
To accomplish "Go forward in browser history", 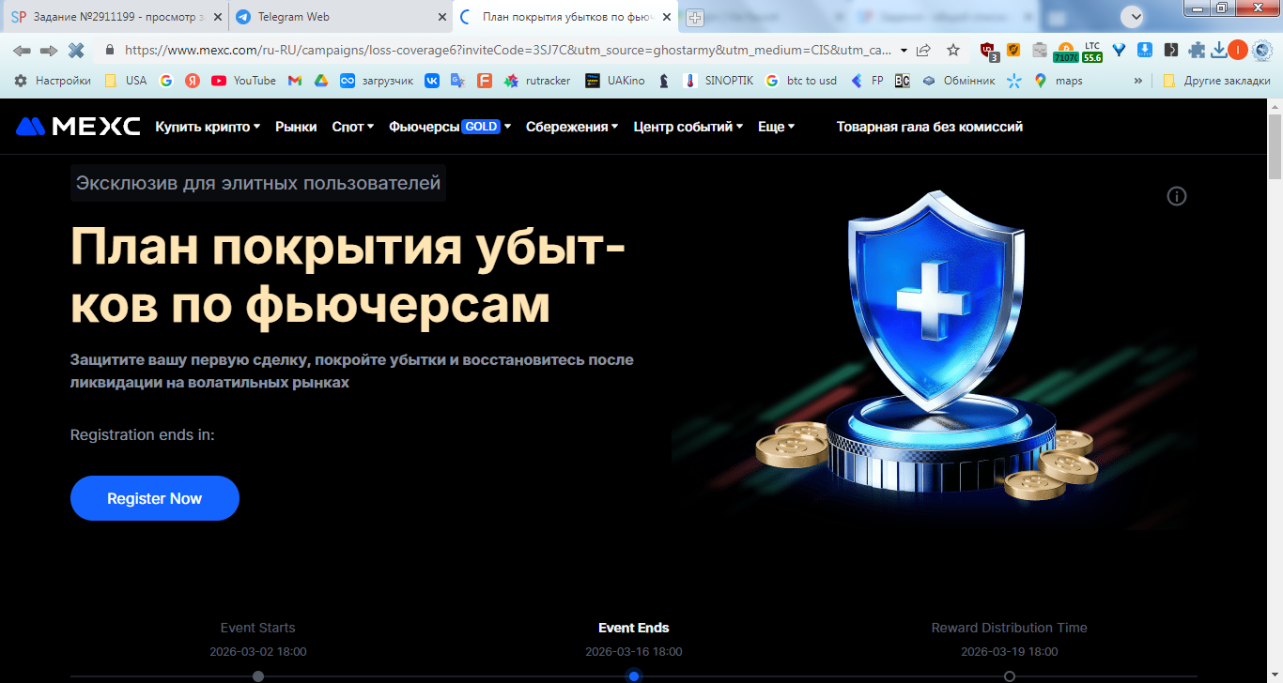I will pyautogui.click(x=49, y=50).
